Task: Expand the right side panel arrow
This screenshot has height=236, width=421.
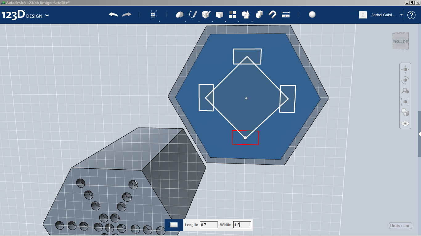Action: 419,134
